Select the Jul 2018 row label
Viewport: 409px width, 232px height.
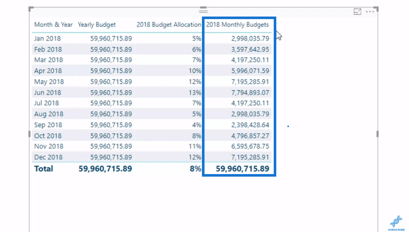coord(47,103)
